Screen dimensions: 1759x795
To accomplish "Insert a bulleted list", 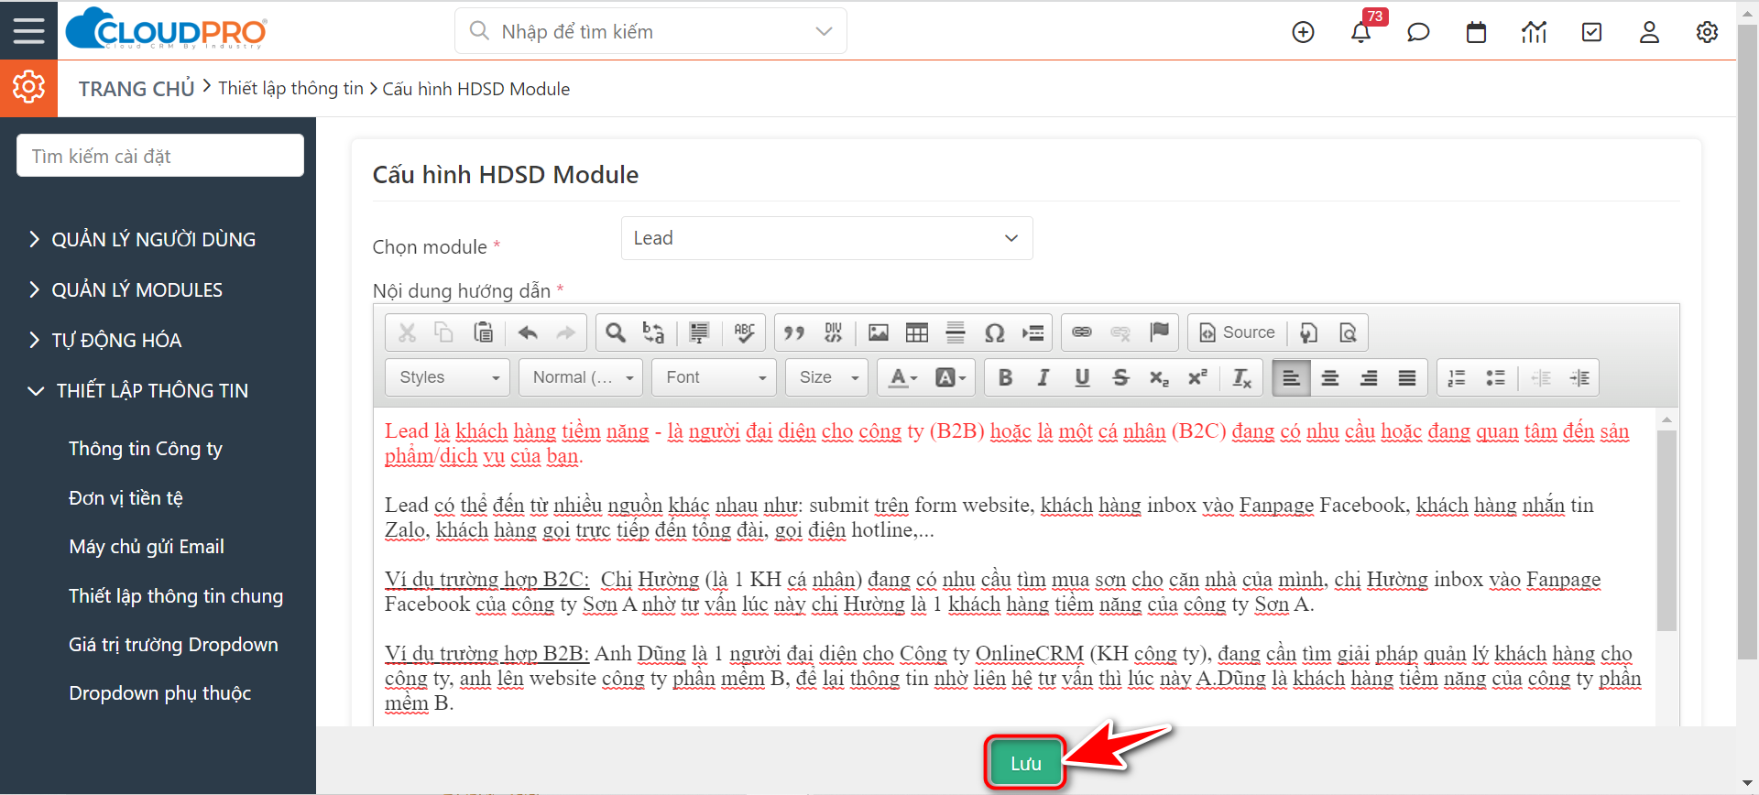I will [1495, 377].
